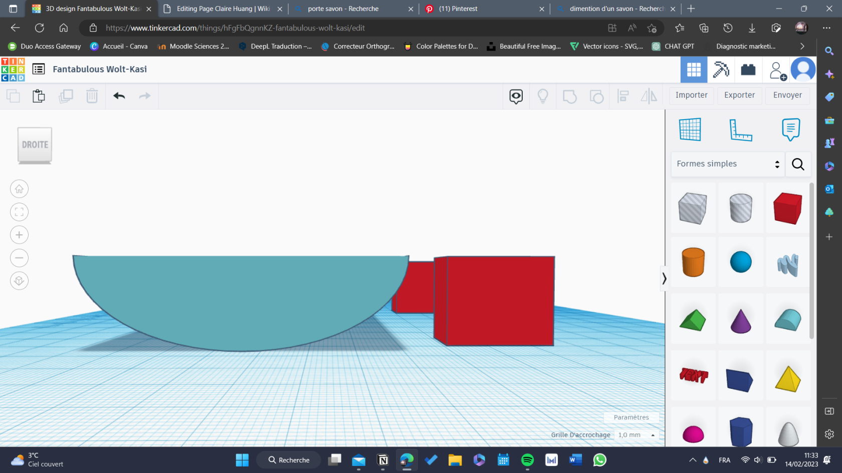Pick the dark blue wedge shape
This screenshot has height=473, width=842.
[740, 380]
